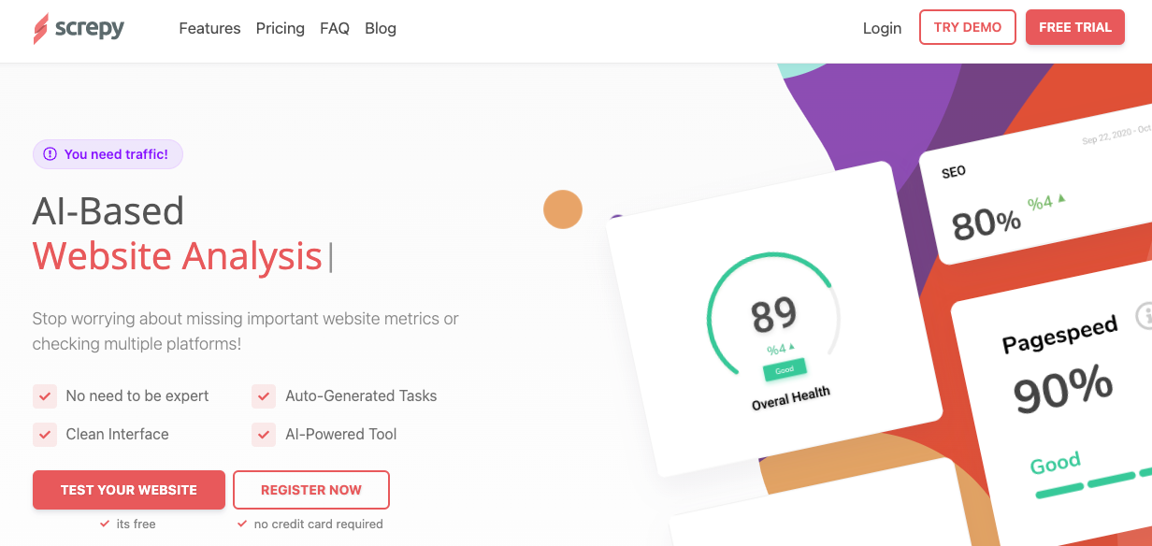Viewport: 1152px width, 546px height.
Task: Click the green arrow next to SEO 80%
Action: pos(1061,198)
